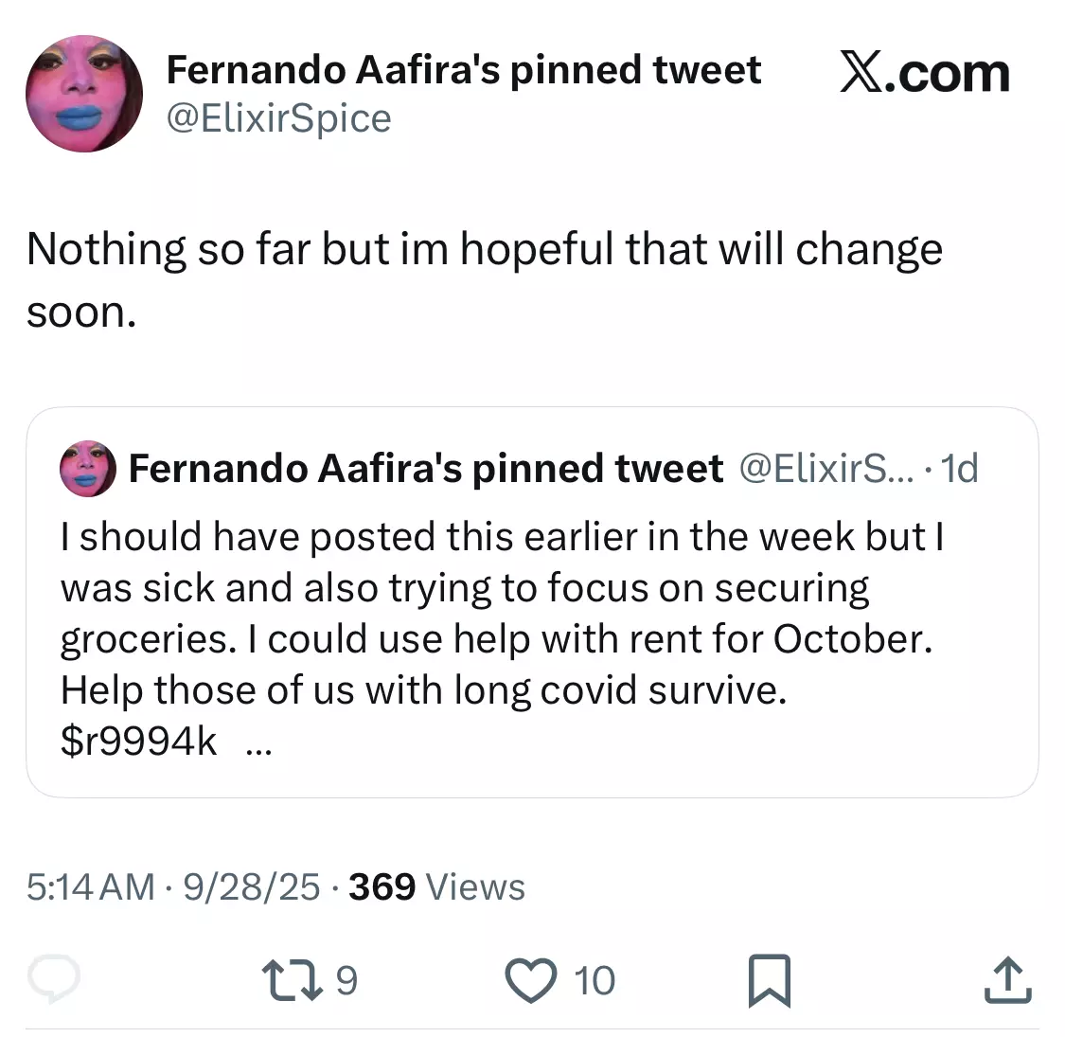The width and height of the screenshot is (1065, 1037).
Task: Open the share options via upload arrow icon
Action: click(1008, 979)
